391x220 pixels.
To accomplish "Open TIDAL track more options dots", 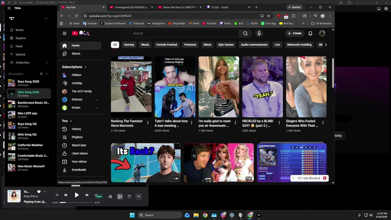I will (45, 192).
